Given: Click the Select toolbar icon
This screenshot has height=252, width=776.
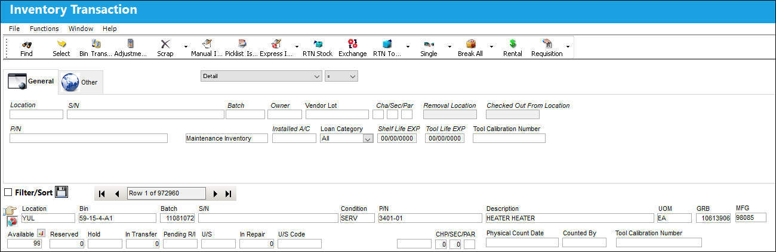Looking at the screenshot, I should tap(61, 44).
